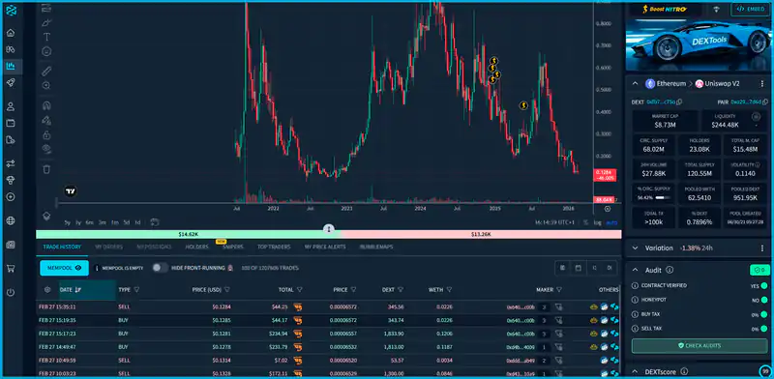Set chart range to 6m

point(89,222)
